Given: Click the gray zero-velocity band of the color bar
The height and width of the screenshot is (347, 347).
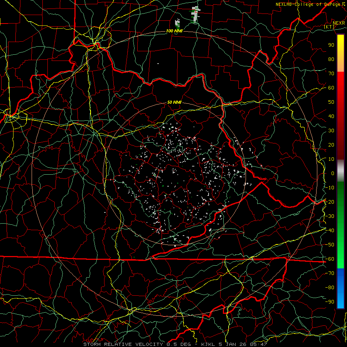Looking at the screenshot, I should pyautogui.click(x=340, y=170).
